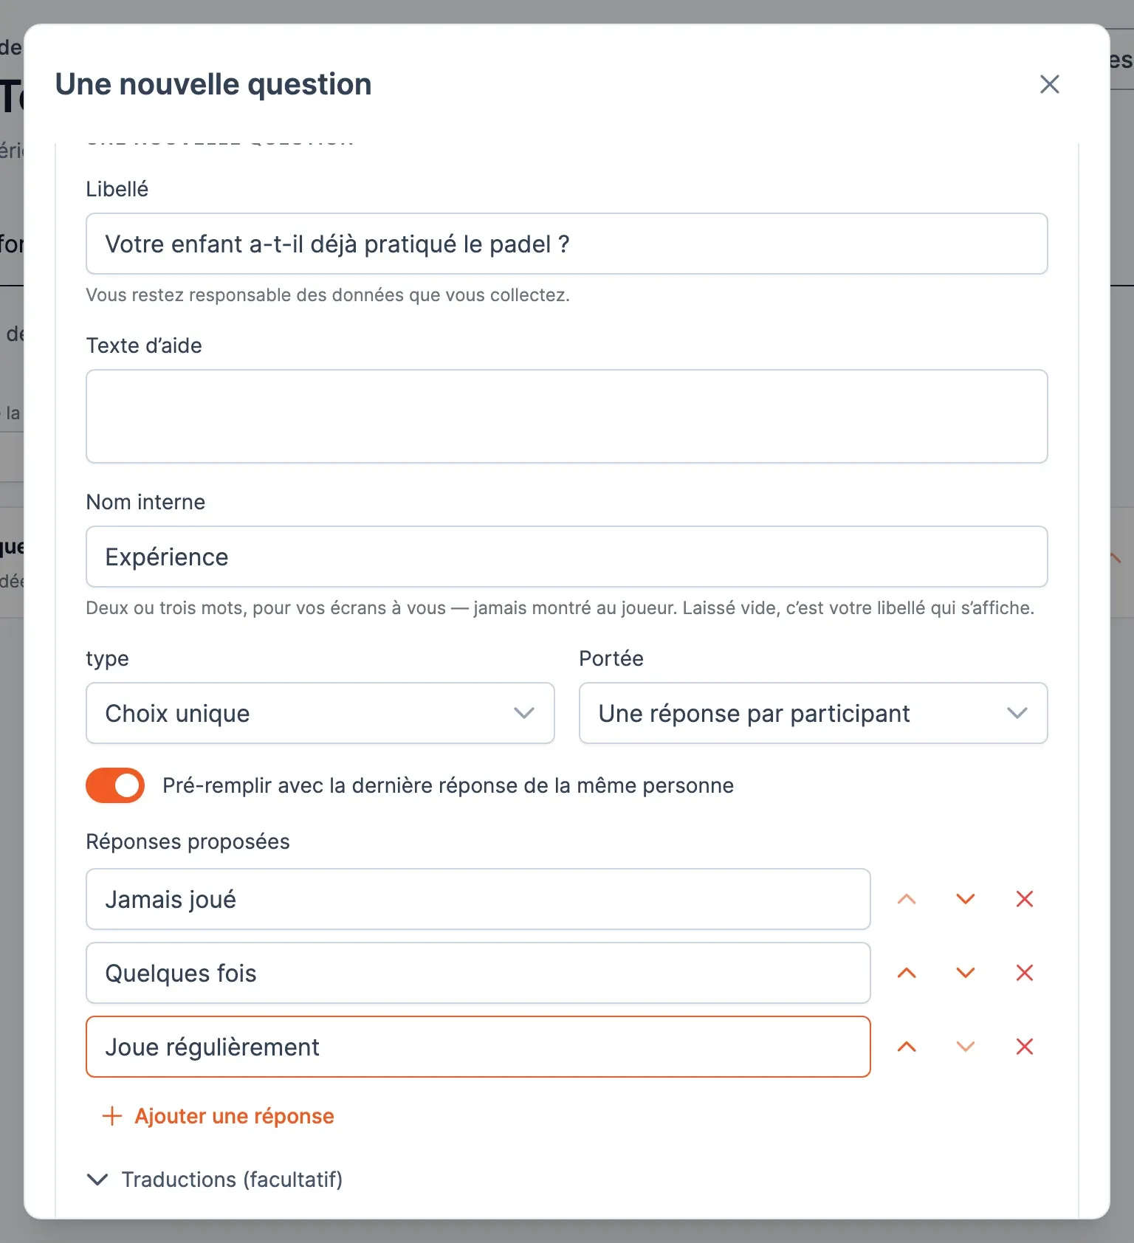Click 'Ajouter une réponse' button
Viewport: 1134px width, 1243px height.
point(218,1116)
